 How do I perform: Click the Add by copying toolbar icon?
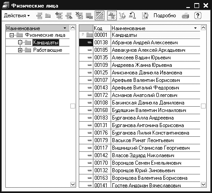[59, 15]
